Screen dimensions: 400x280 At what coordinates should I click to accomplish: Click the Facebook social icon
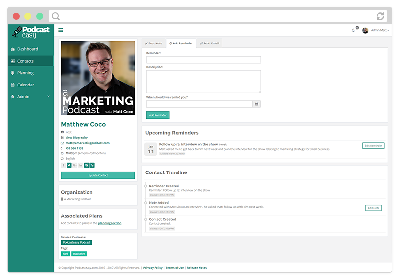tap(63, 165)
